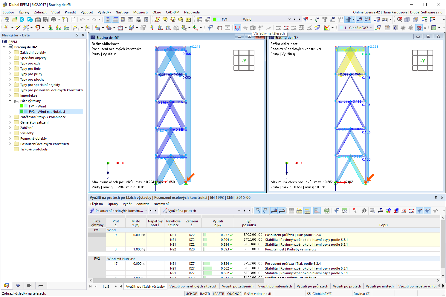This screenshot has width=446, height=297.
Task: Click the camera icon at navigator bottom
Action: point(29,286)
